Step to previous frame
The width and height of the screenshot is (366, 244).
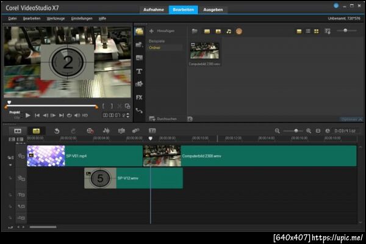[45, 115]
